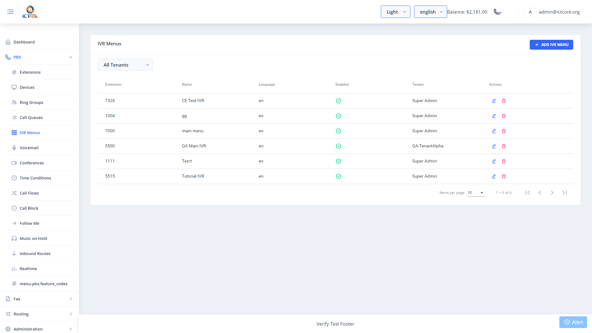Go to last page of results
Viewport: 592px width, 333px height.
(565, 193)
